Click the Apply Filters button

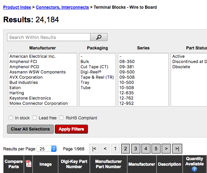tap(71, 129)
